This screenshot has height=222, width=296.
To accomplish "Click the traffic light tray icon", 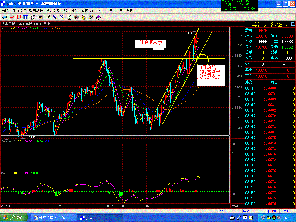I will [274, 218].
